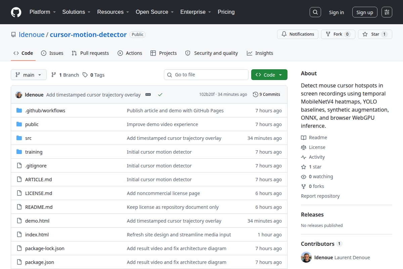This screenshot has height=269, width=403.
Task: Click the .github/workflows folder icon
Action: click(19, 111)
